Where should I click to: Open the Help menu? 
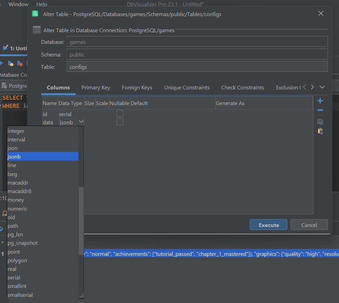click(x=42, y=4)
